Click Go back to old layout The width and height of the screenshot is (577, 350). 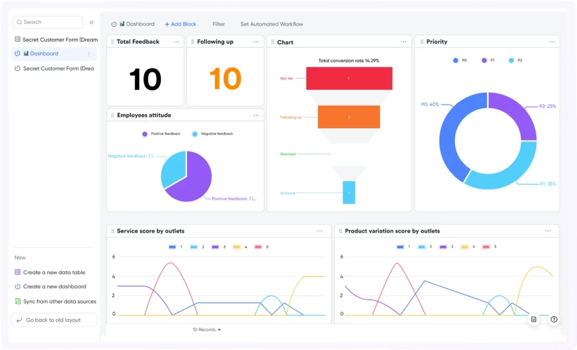coord(54,320)
